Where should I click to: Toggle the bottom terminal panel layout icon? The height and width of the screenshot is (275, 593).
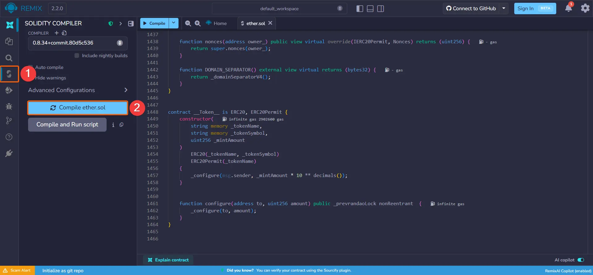370,9
